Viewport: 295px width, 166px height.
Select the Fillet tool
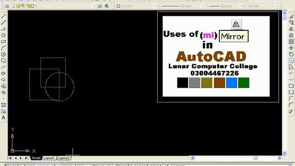(291, 105)
